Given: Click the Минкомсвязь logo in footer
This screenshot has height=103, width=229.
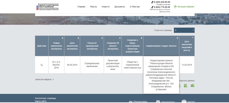Looking at the screenshot, I should pos(138,102).
